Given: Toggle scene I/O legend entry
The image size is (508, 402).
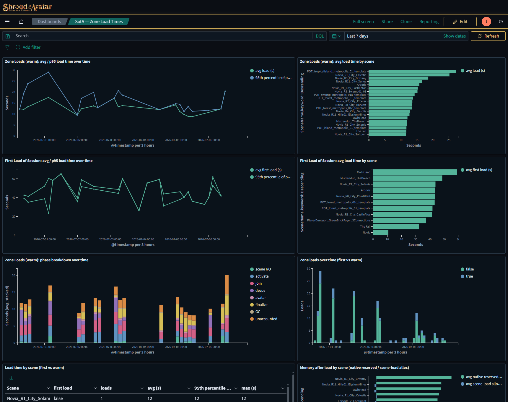Looking at the screenshot, I should coord(260,269).
